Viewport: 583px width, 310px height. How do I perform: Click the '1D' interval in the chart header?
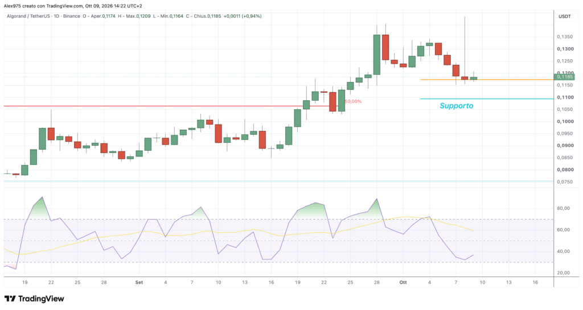57,16
